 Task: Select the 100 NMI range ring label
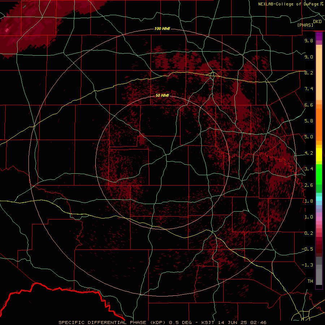tap(162, 29)
